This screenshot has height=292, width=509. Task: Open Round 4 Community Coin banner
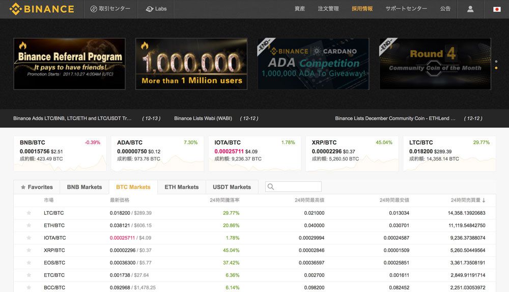(x=435, y=64)
